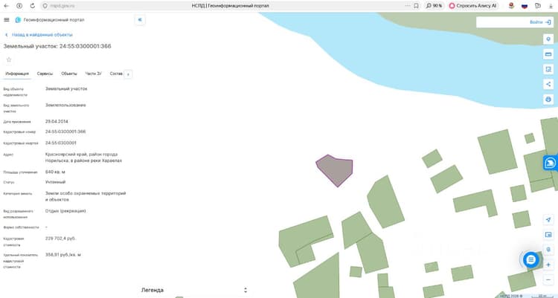Image resolution: width=558 pixels, height=298 pixels.
Task: Click the cadastral quarter 24:55:0300001 value
Action: click(61, 143)
